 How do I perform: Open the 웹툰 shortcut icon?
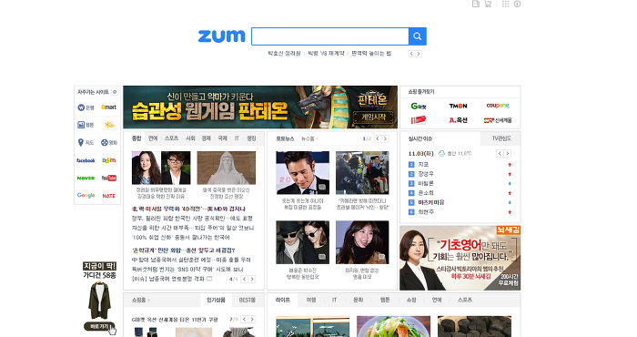(x=86, y=125)
